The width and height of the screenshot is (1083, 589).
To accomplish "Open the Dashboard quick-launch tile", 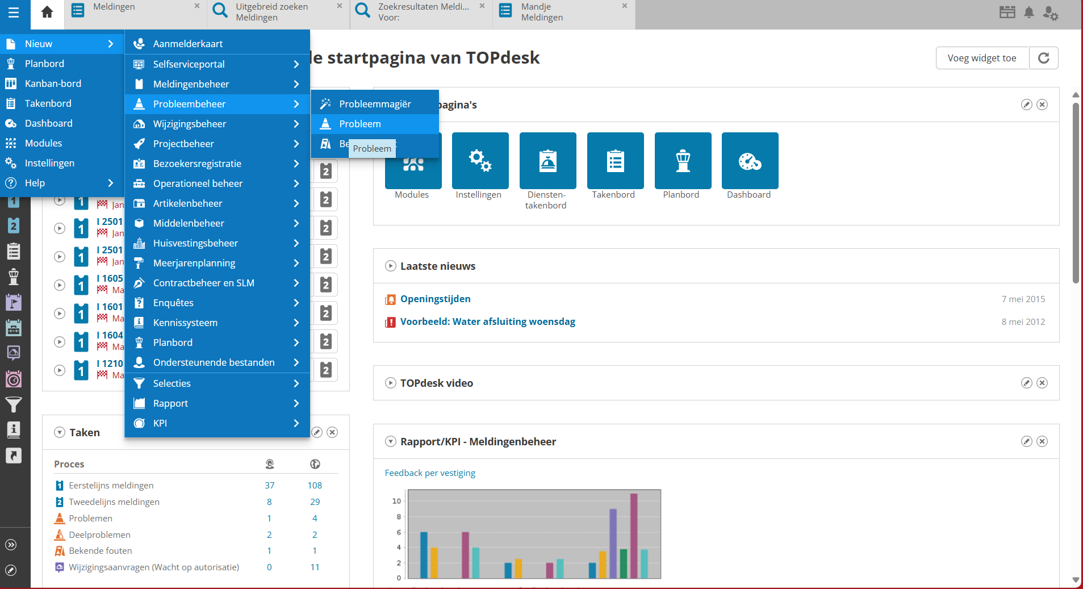I will click(750, 161).
